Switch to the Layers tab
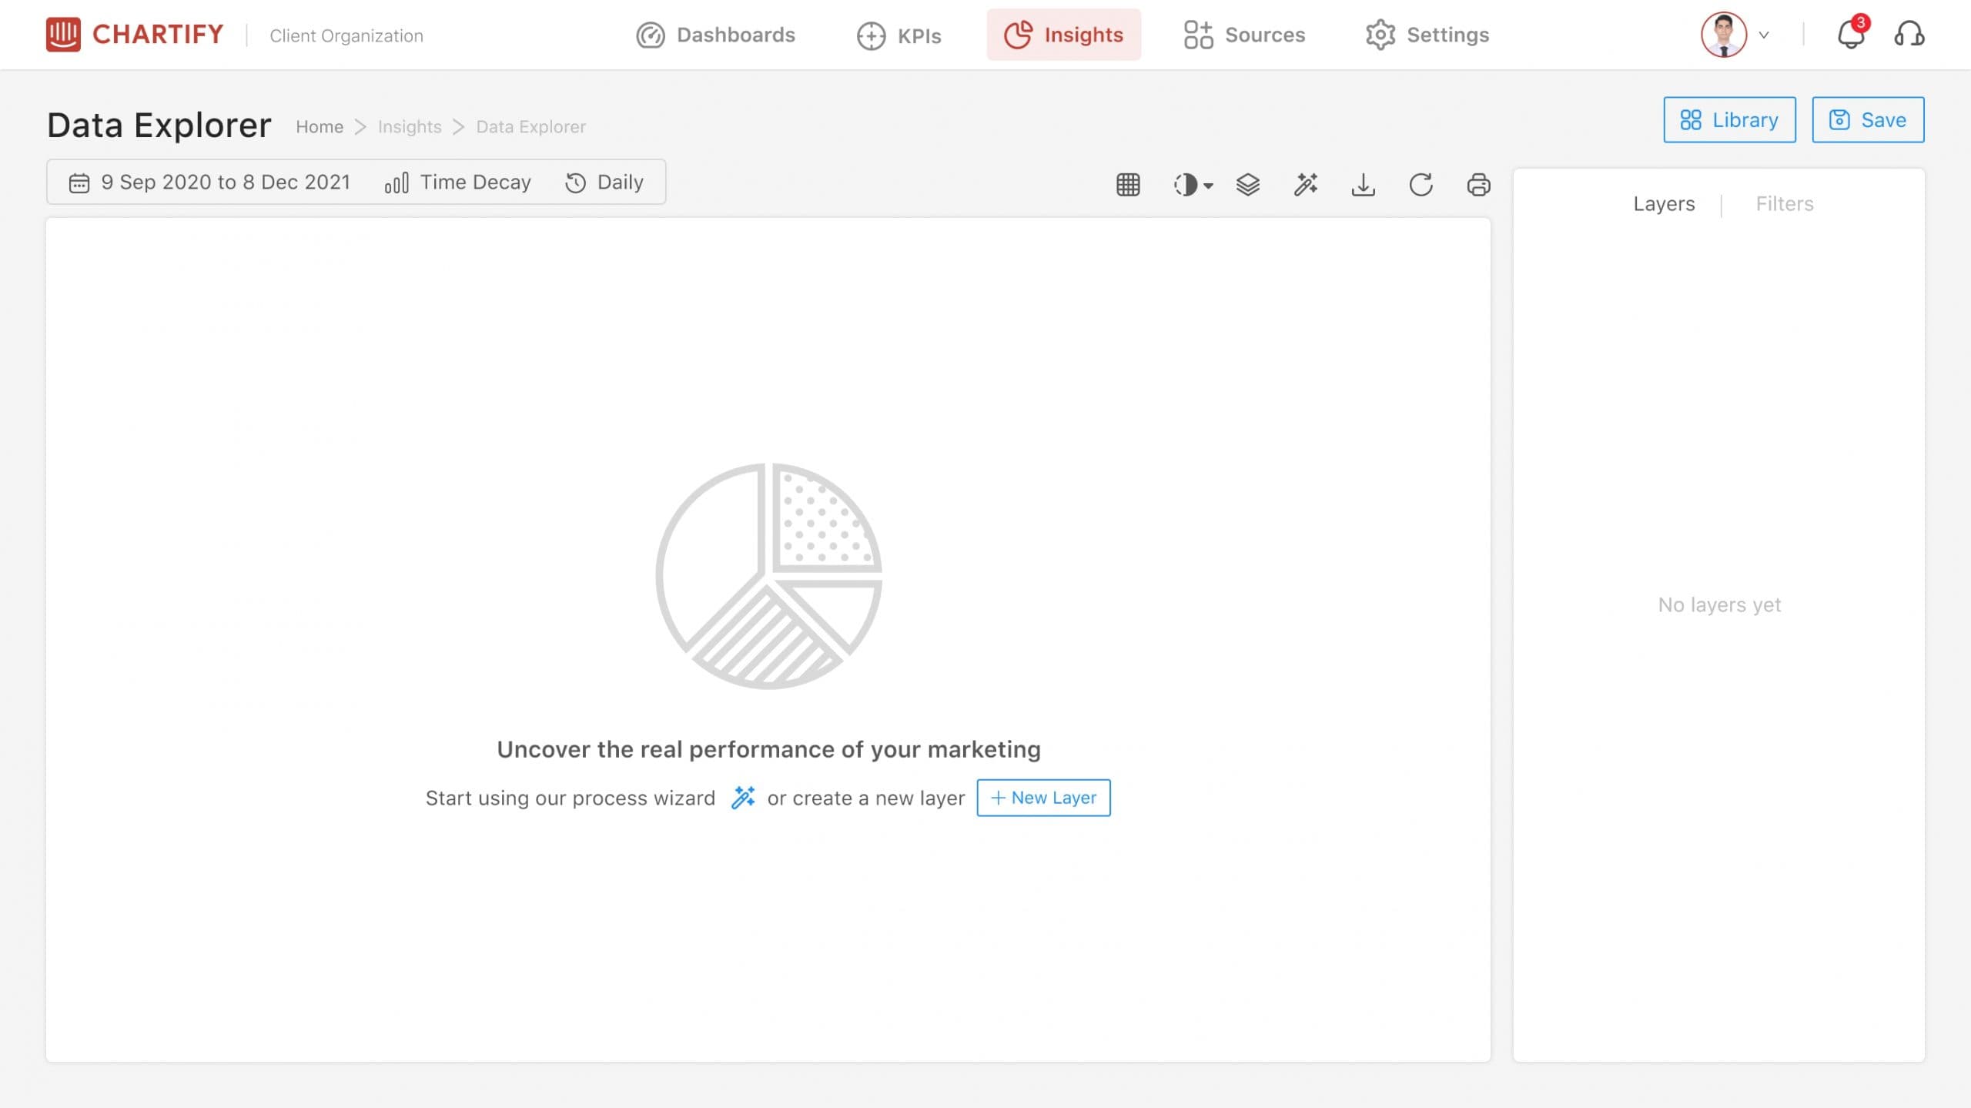The image size is (1971, 1108). (1664, 203)
